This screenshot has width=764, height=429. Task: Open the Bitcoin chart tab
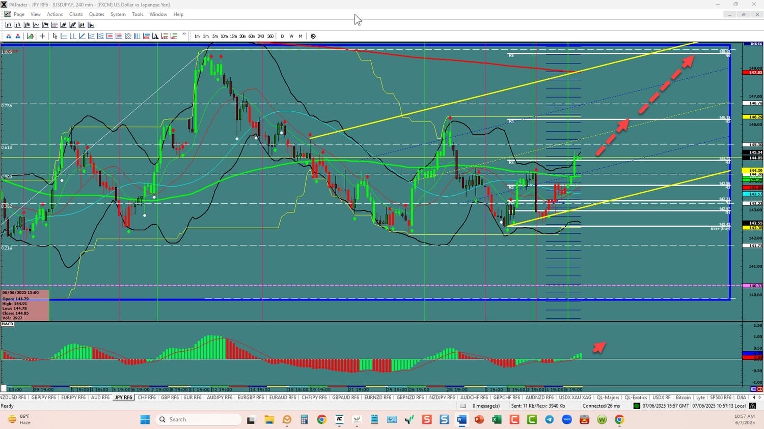(x=683, y=397)
